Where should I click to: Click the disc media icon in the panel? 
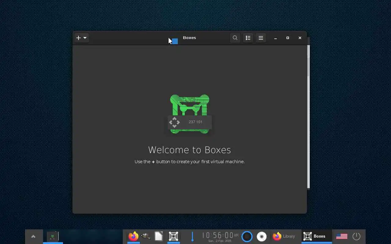pyautogui.click(x=262, y=236)
